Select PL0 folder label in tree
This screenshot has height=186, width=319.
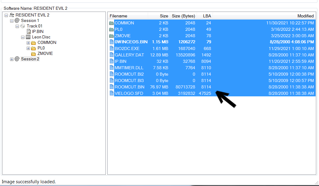[x=41, y=48]
